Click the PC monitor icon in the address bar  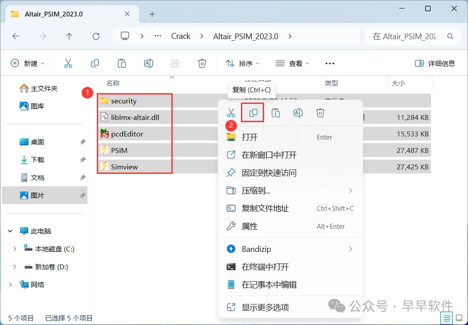[x=125, y=36]
